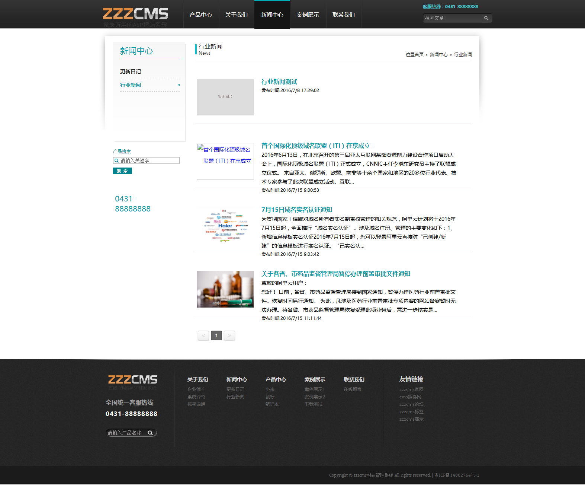
Task: Click footer 案例展示 heading
Action: pyautogui.click(x=315, y=380)
